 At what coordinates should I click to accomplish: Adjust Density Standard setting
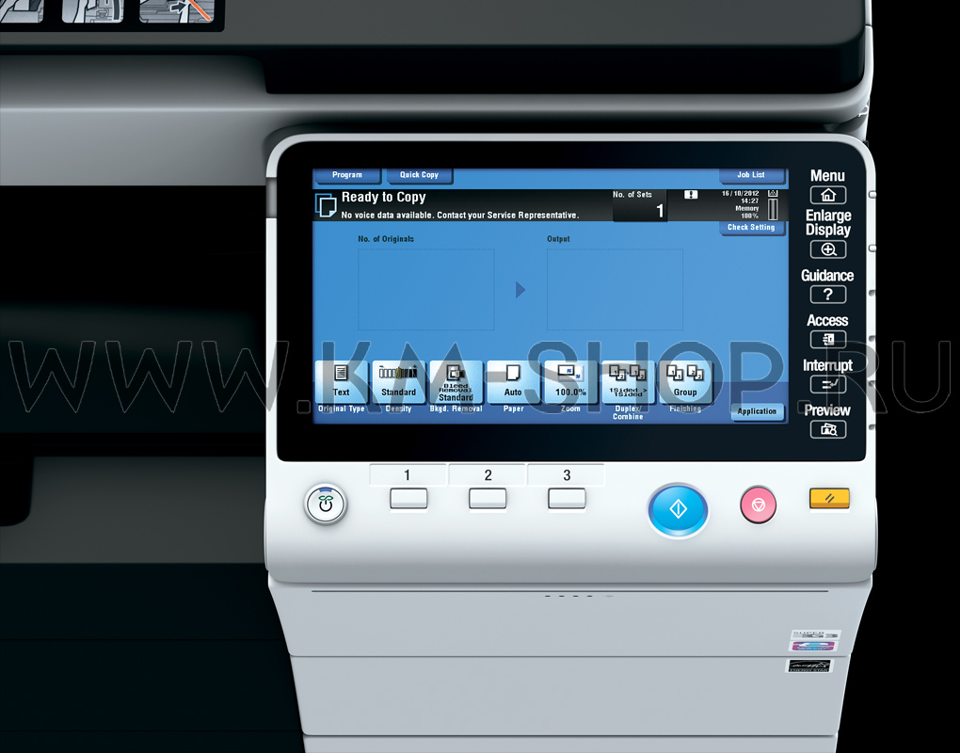(x=398, y=382)
